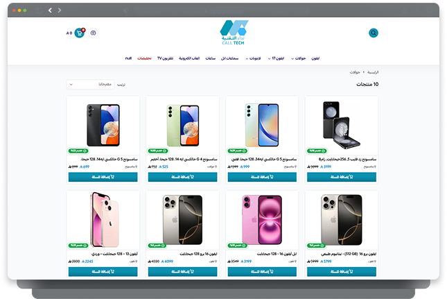This screenshot has height=299, width=447.
Task: Open the تلفزيون TV menu item
Action: pos(166,58)
